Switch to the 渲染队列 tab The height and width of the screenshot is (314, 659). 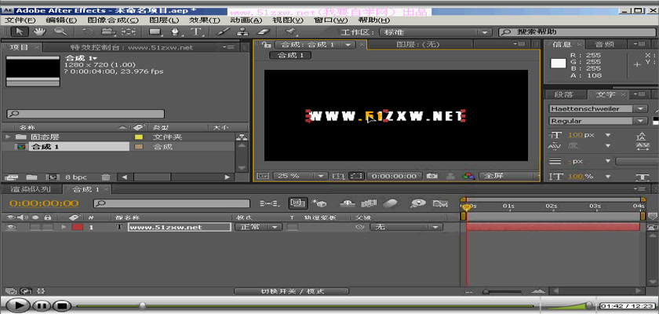point(31,189)
